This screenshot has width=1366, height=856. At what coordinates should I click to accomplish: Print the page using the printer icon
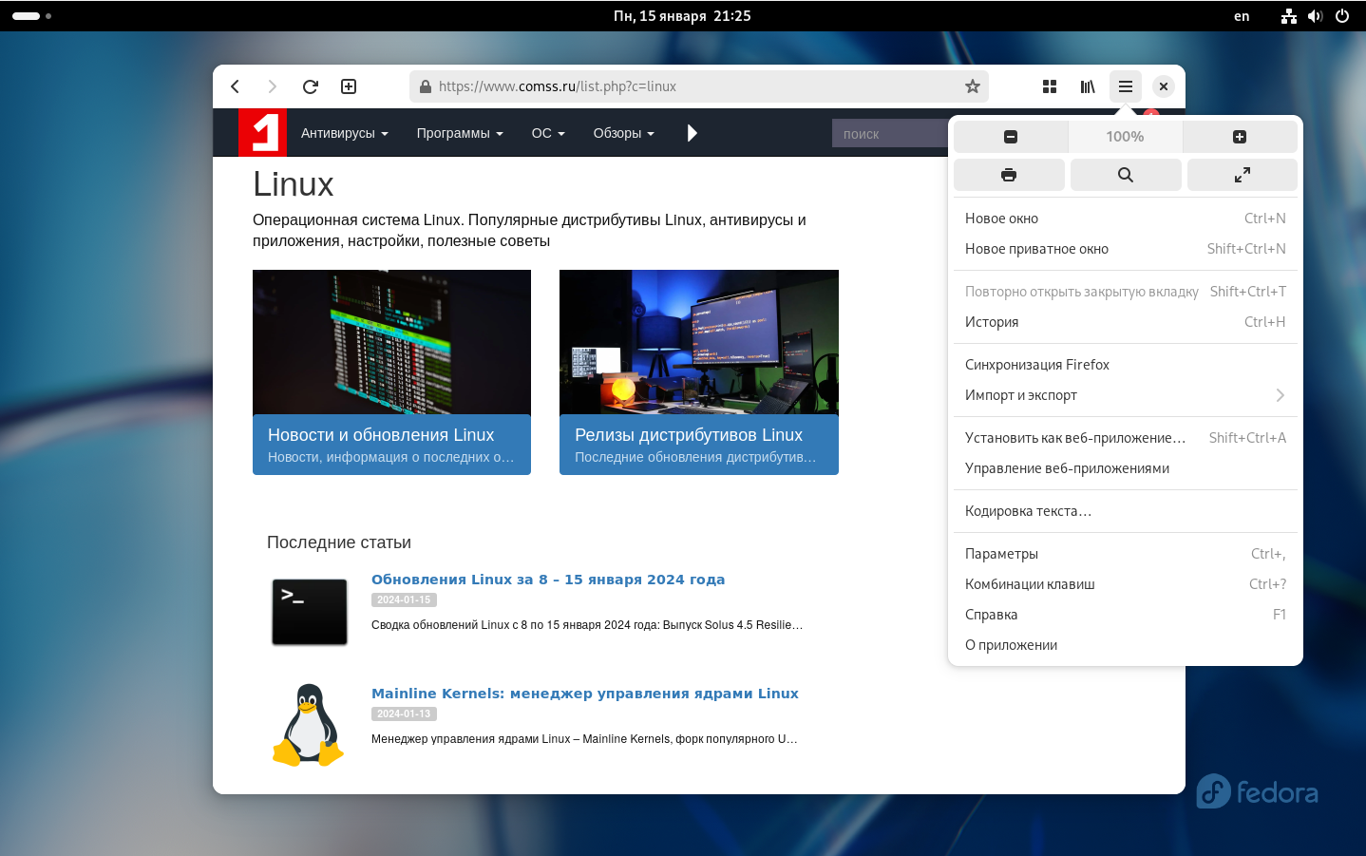[x=1009, y=175]
